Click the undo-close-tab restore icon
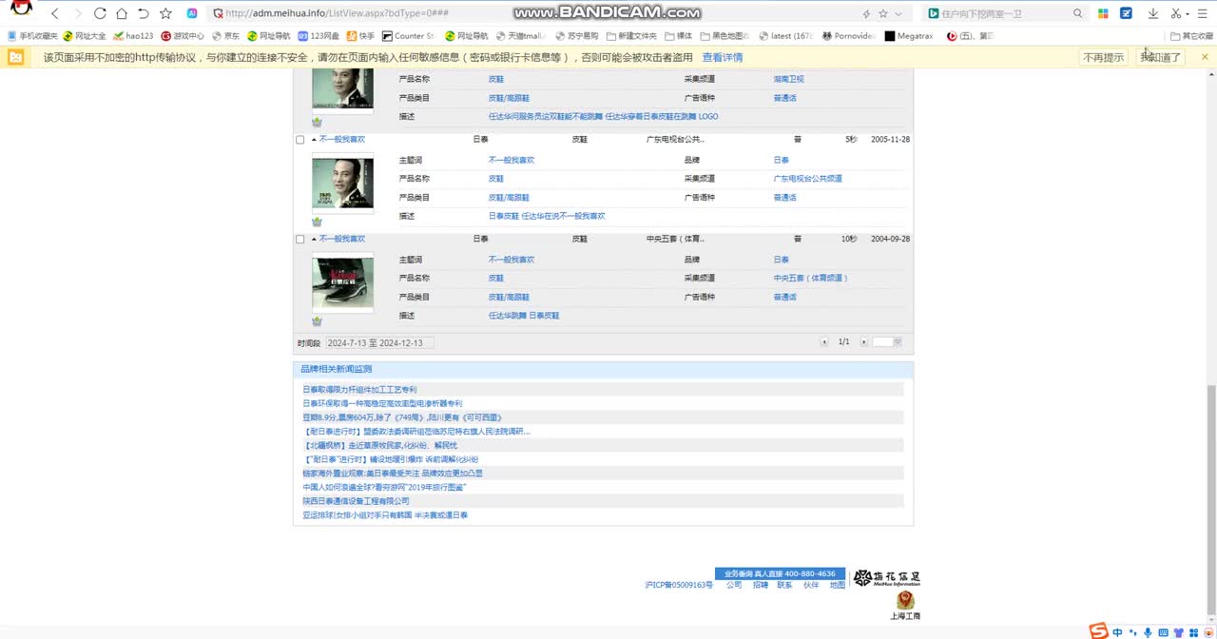Screen dimensions: 1217x639 coord(144,13)
